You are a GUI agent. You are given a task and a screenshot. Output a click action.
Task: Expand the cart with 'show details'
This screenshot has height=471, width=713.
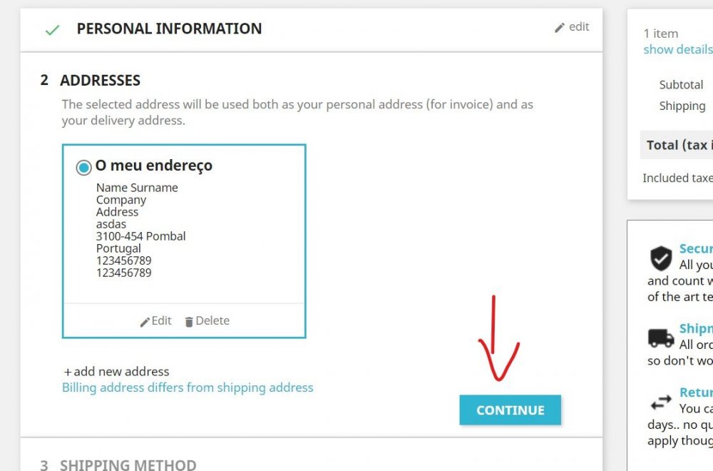point(677,49)
